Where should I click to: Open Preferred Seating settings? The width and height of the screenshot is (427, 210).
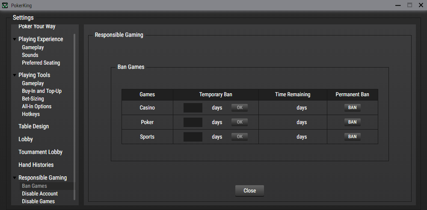pos(41,62)
